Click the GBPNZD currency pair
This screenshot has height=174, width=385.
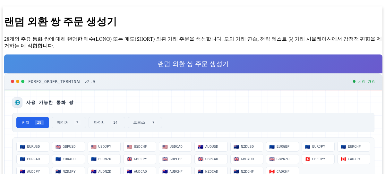(282, 159)
